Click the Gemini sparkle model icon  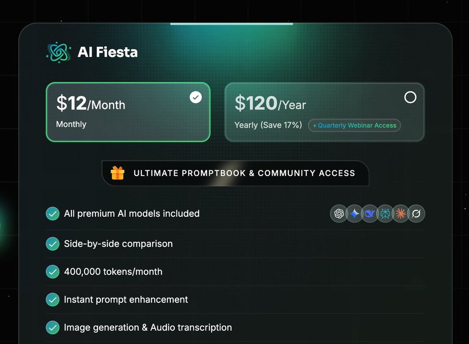(354, 214)
